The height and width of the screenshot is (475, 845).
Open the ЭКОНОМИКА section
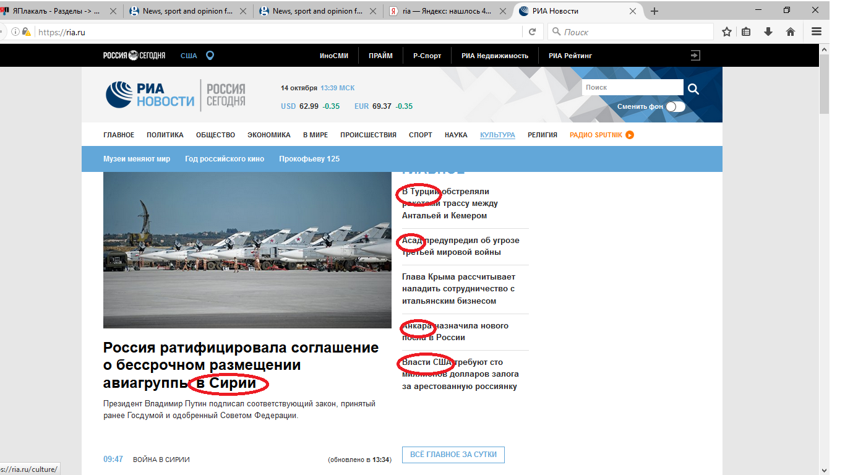(269, 135)
